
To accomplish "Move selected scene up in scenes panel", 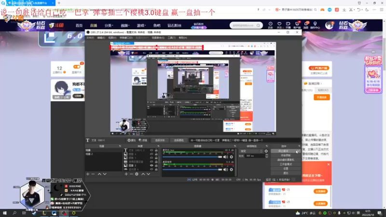I will coord(99,174).
